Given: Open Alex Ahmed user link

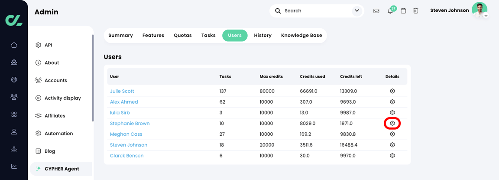Looking at the screenshot, I should click(x=124, y=102).
